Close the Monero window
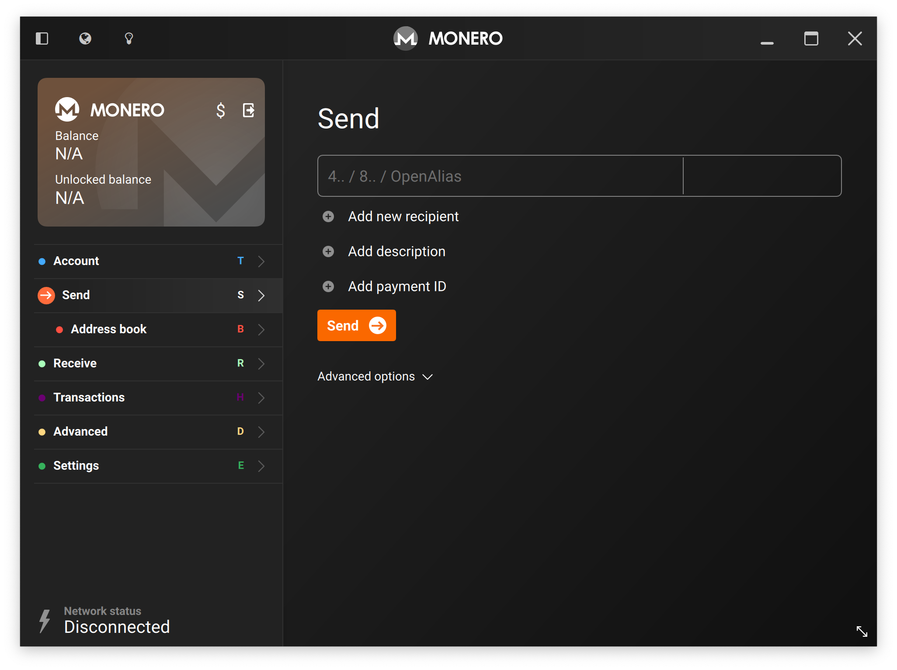Image resolution: width=897 pixels, height=670 pixels. tap(855, 38)
